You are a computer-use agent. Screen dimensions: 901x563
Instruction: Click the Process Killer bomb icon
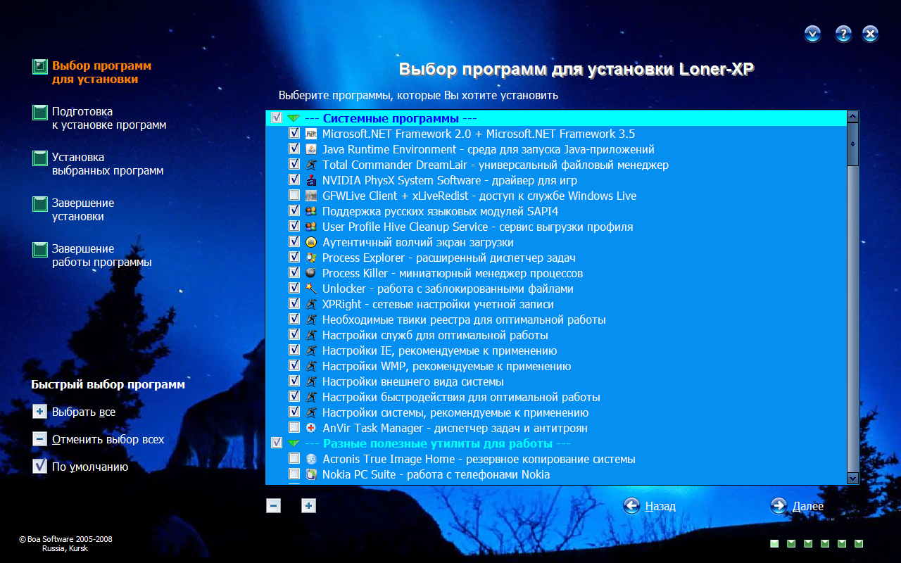point(311,273)
